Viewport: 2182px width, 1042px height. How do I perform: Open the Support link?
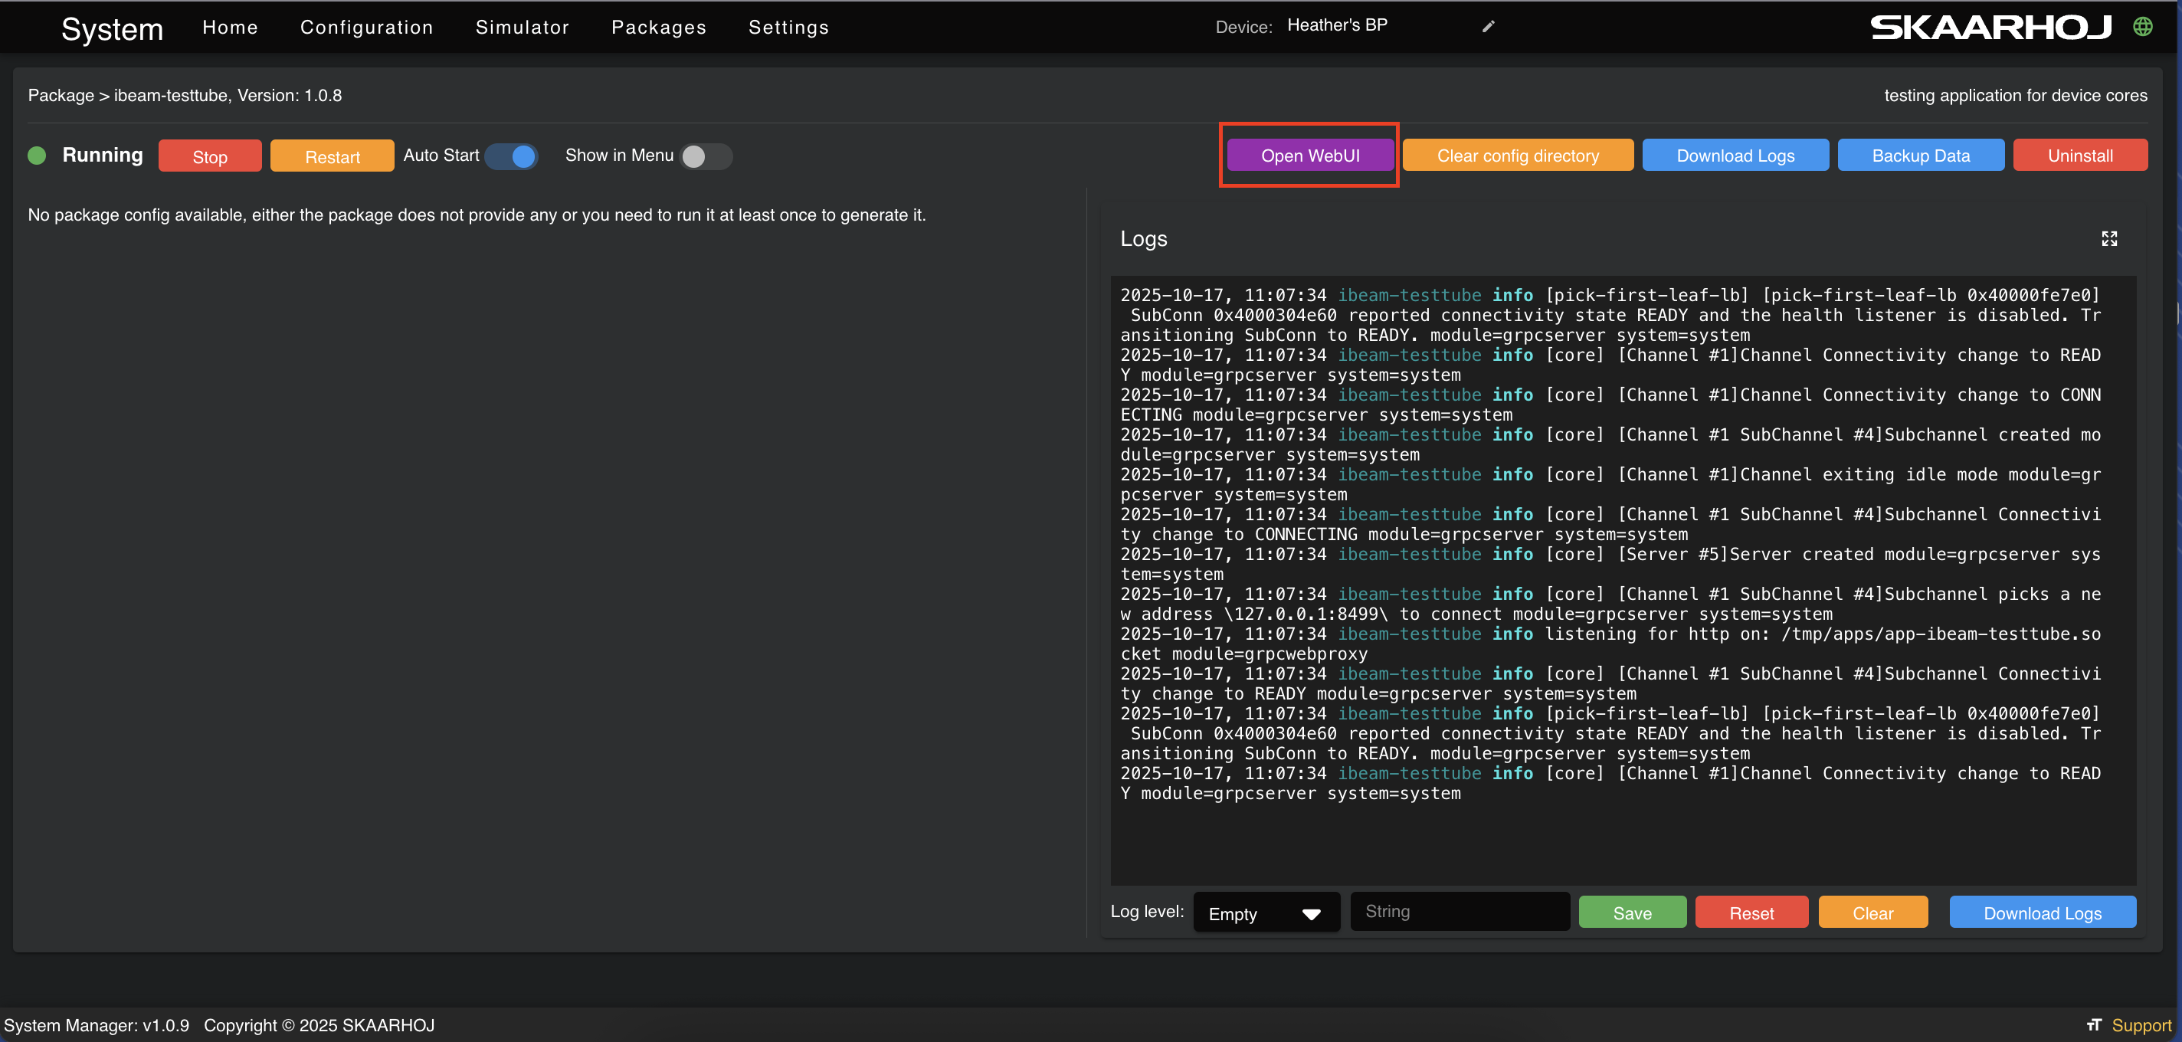click(2141, 1025)
